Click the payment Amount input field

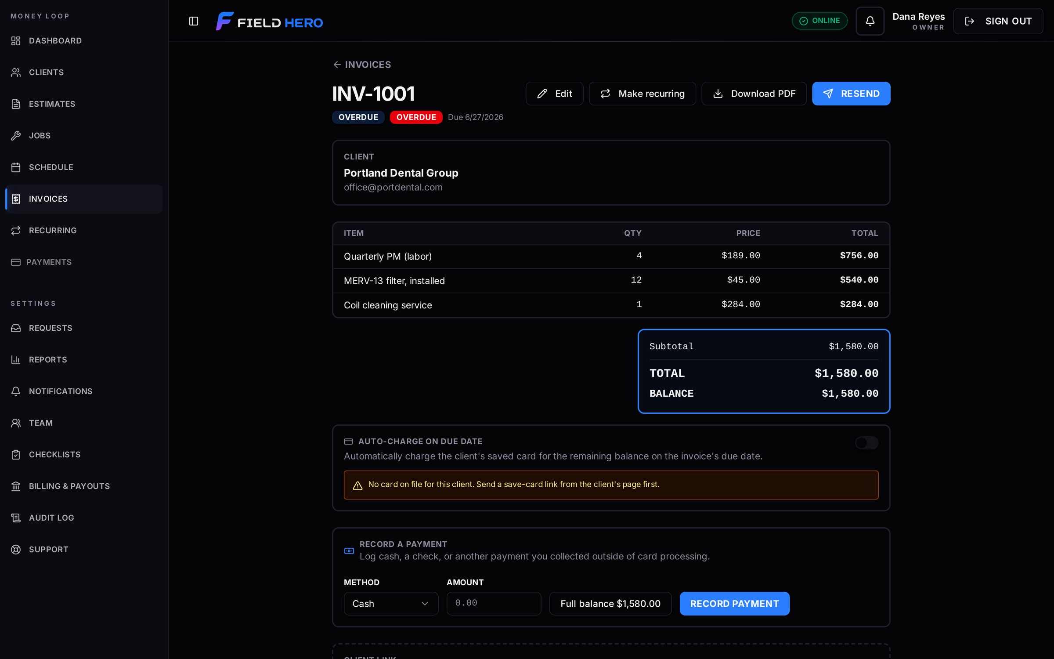[494, 604]
